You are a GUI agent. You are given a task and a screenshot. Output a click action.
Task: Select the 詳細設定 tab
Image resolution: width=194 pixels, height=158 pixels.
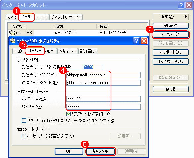click(x=88, y=51)
